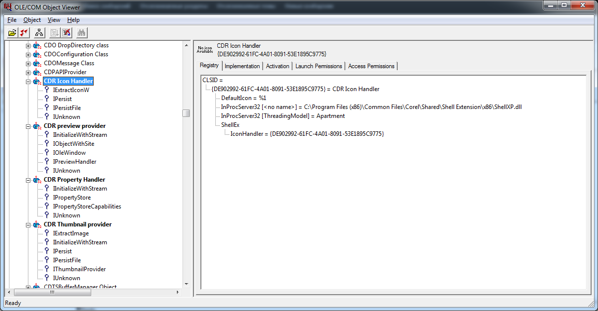Open the Object menu

pos(32,20)
